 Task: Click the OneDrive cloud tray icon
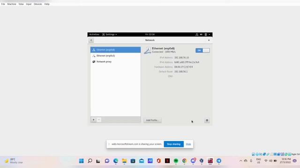pos(246,161)
